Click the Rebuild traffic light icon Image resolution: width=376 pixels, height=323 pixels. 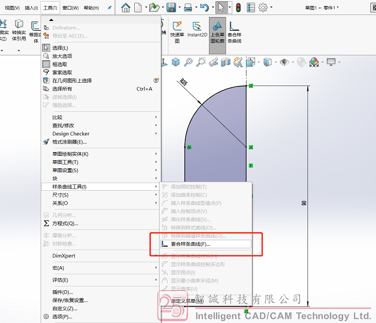click(x=238, y=8)
